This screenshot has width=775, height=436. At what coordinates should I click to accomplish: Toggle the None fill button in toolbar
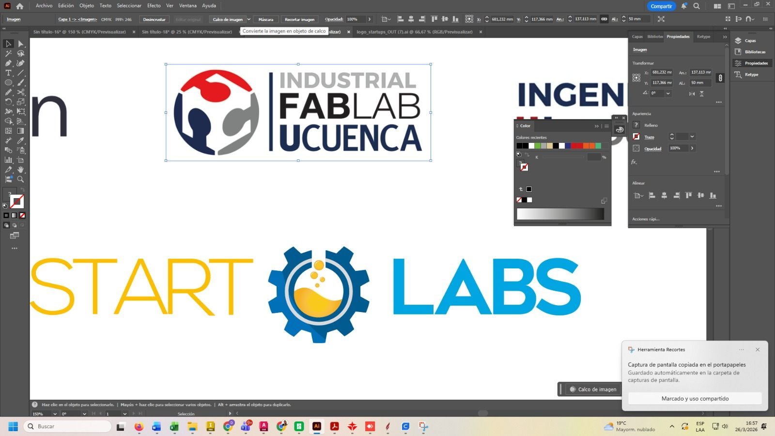click(x=22, y=215)
